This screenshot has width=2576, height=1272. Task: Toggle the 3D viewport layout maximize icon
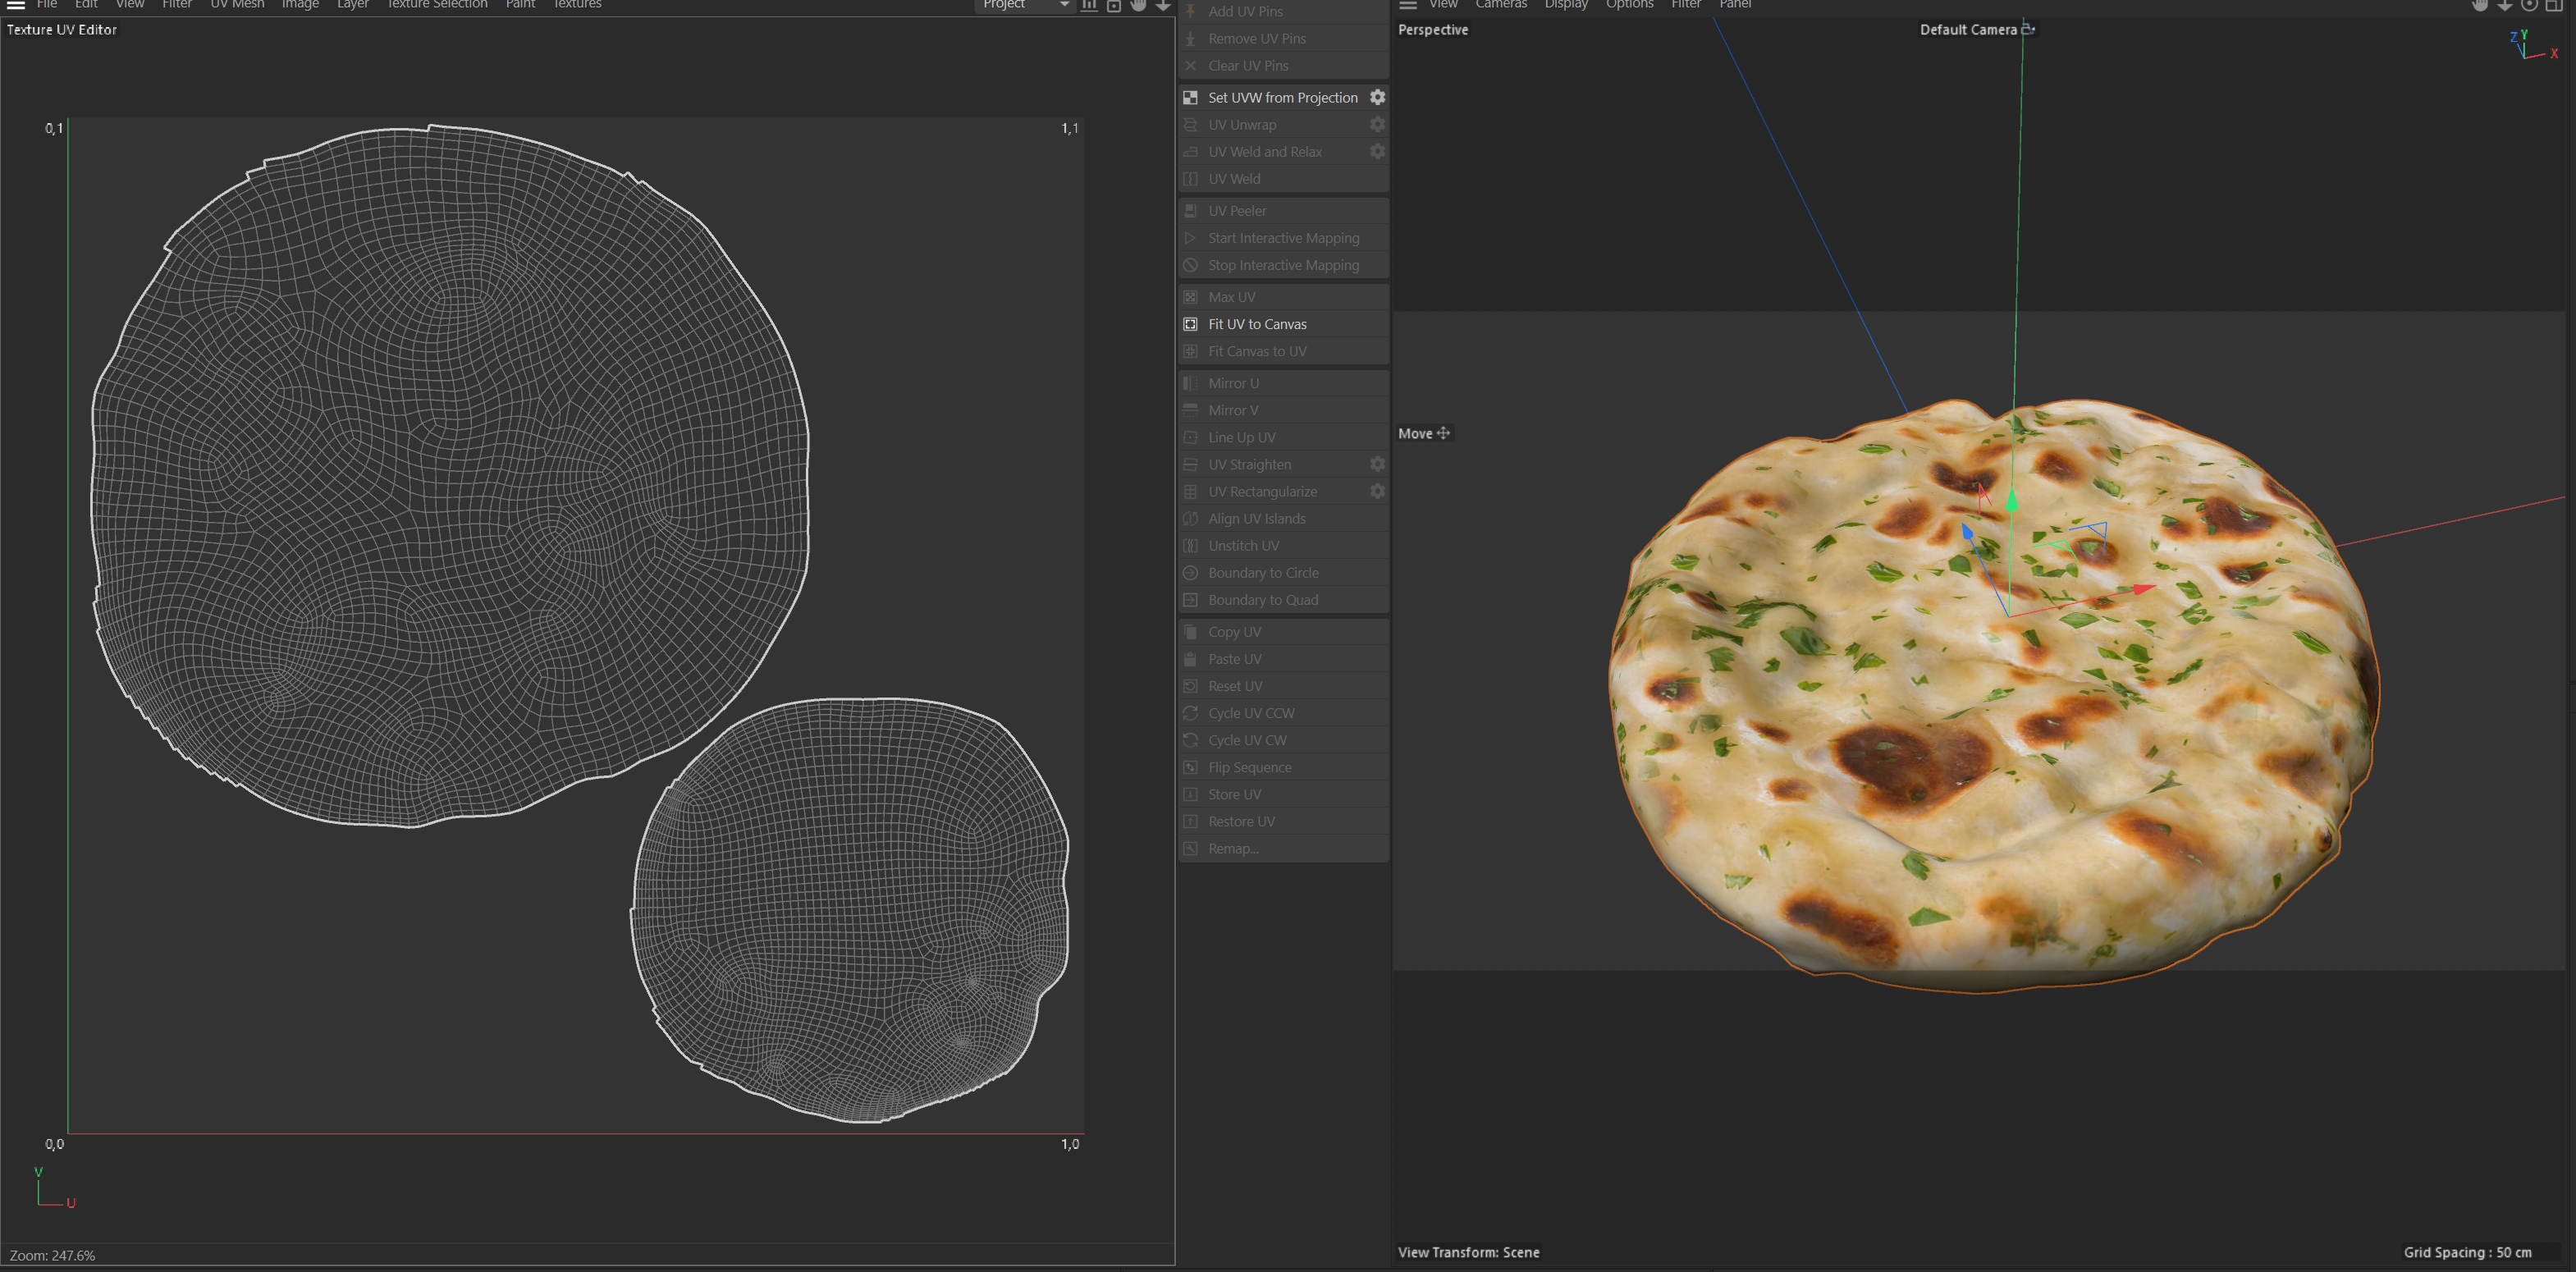click(x=2553, y=5)
